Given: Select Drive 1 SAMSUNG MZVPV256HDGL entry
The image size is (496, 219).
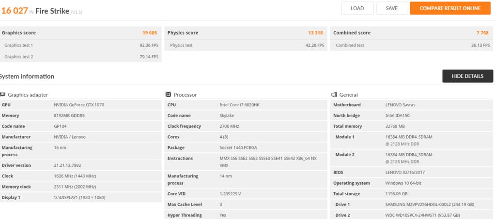Looking at the screenshot, I should (x=430, y=204).
